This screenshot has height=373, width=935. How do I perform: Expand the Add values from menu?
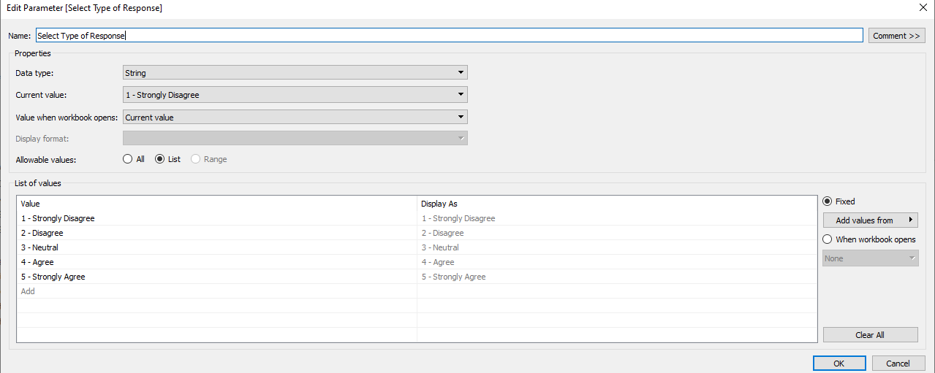coord(870,220)
